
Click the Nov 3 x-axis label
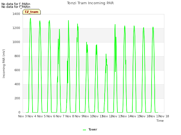tap(22, 116)
